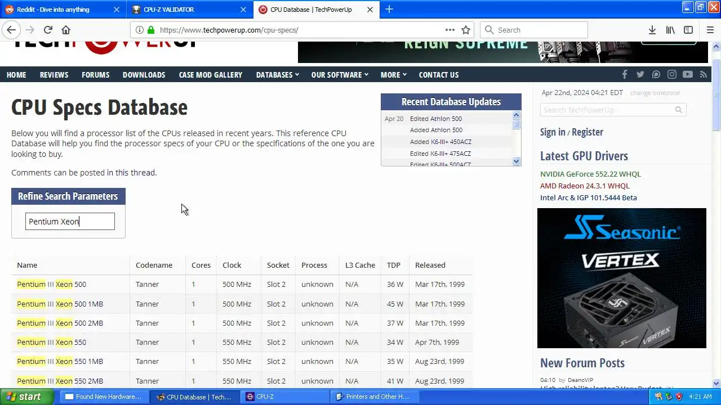Click the page vertical scrollbar thumb

pyautogui.click(x=716, y=96)
